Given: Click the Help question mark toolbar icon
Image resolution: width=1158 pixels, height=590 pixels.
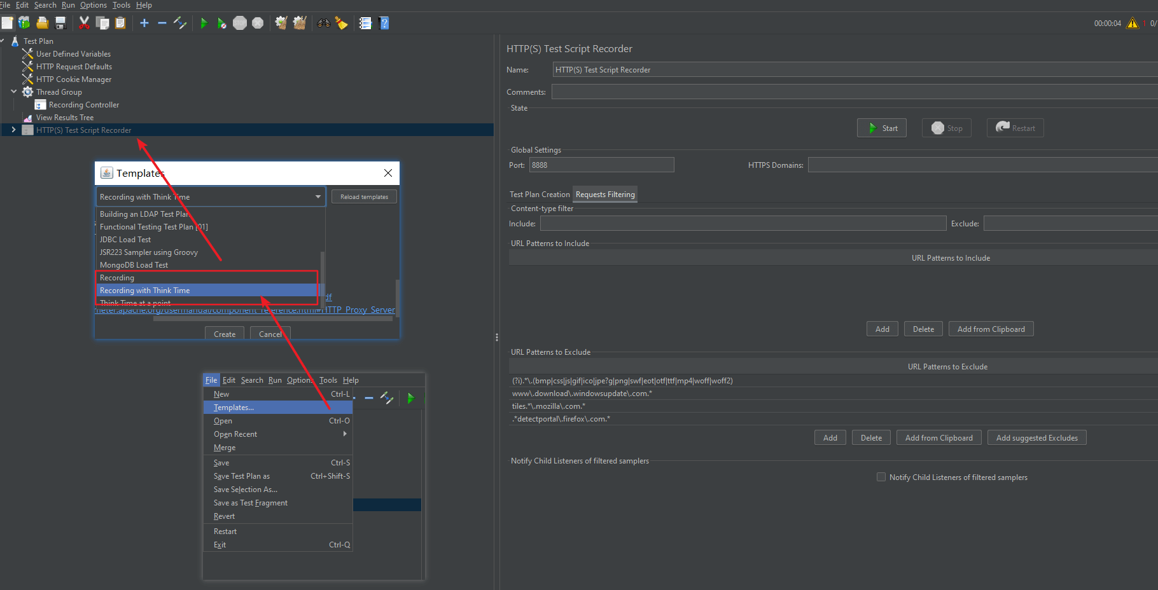Looking at the screenshot, I should tap(384, 23).
